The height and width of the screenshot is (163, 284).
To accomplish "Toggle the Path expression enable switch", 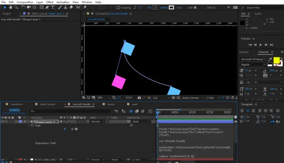I will (65, 129).
